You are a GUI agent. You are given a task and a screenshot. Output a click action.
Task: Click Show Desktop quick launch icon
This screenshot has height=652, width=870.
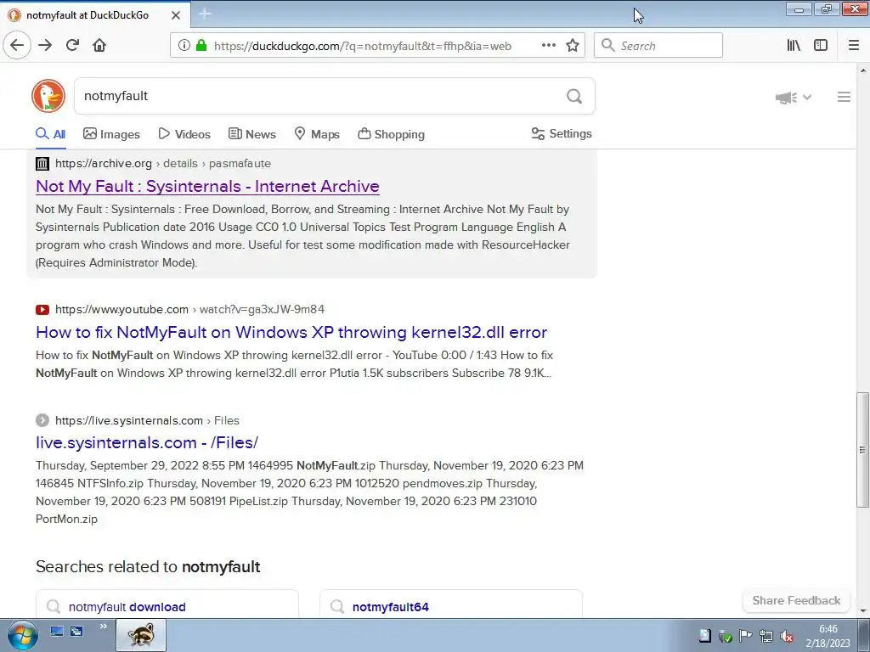(57, 631)
